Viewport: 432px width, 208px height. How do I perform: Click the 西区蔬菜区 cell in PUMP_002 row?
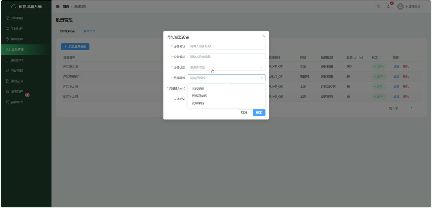click(328, 87)
